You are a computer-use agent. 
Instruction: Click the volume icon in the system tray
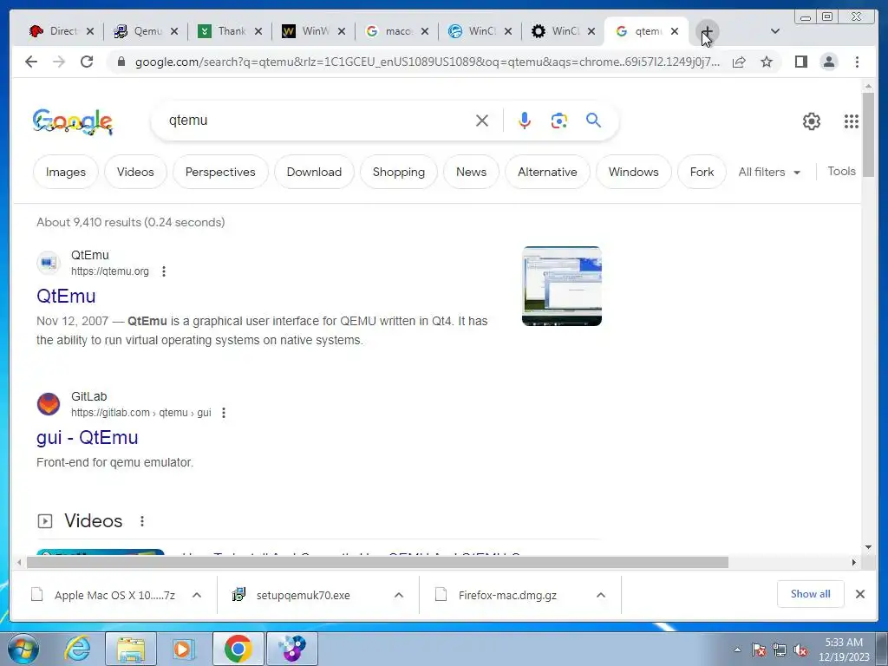[x=800, y=650]
